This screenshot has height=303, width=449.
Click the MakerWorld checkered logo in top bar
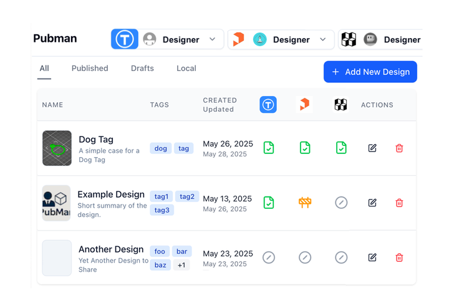coord(349,39)
